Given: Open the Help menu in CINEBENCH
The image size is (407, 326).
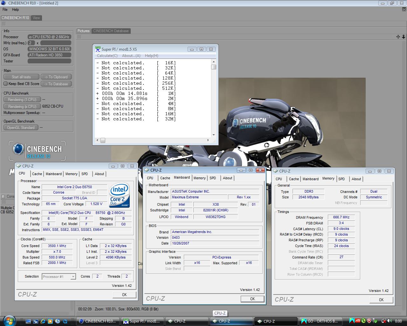Looking at the screenshot, I should (x=15, y=10).
